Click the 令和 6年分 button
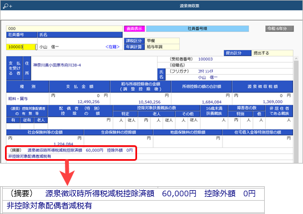Viewport: 303px width, 214px height. click(280, 29)
